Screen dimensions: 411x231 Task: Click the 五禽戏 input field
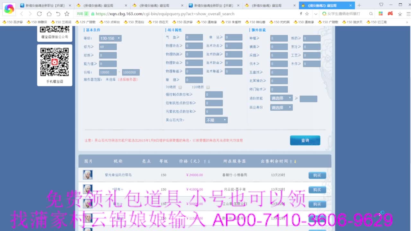coord(279,72)
